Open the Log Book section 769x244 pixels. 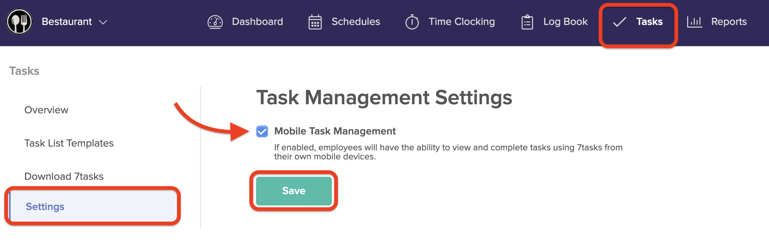(x=565, y=22)
